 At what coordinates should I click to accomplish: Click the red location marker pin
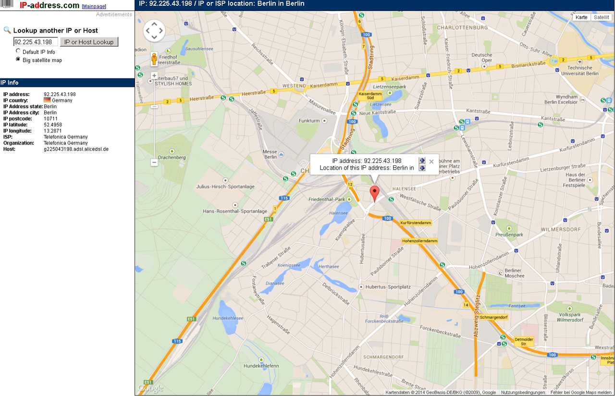tap(374, 193)
